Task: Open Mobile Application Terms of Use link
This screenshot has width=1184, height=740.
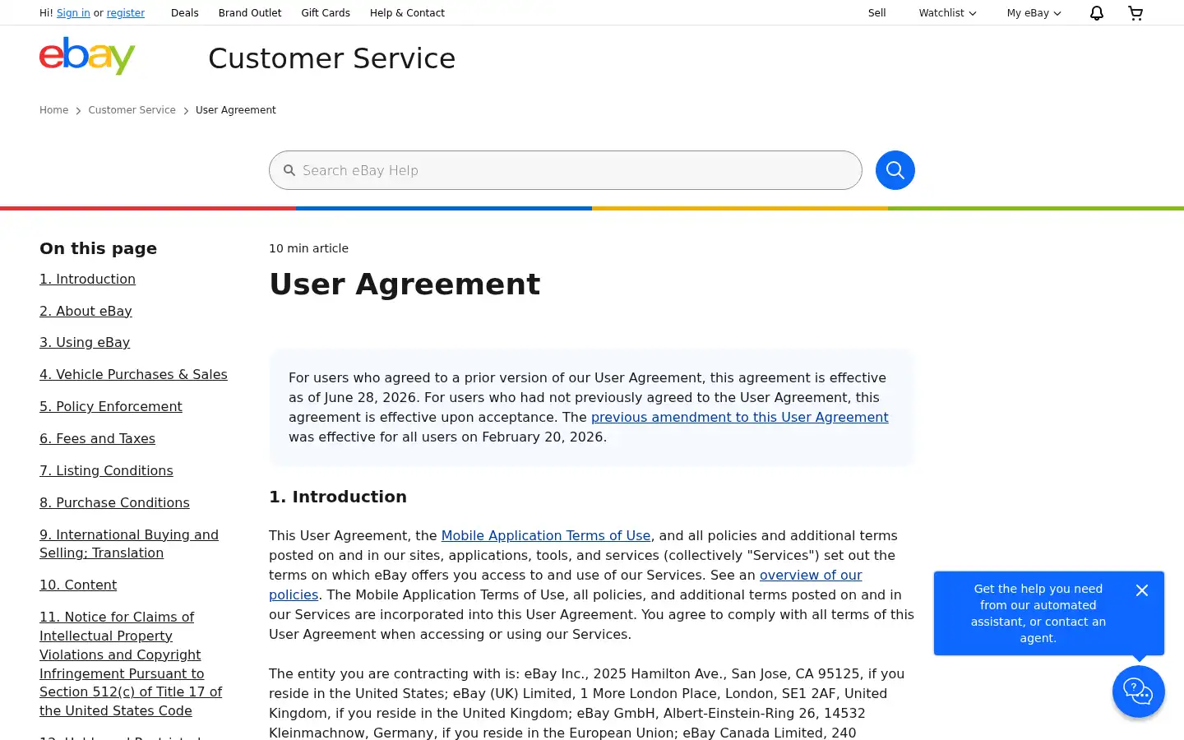Action: [546, 536]
